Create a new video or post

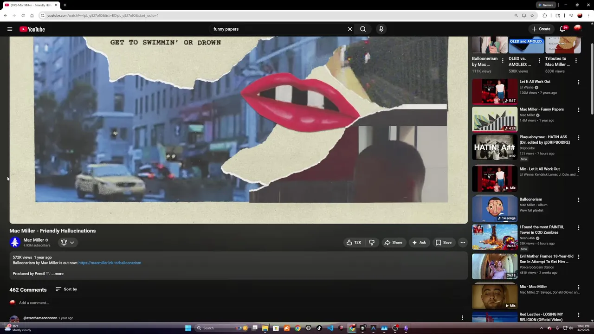[541, 29]
